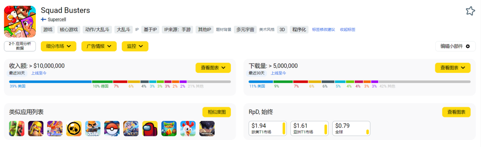Click the gear icon in 编辑小部件
The width and height of the screenshot is (481, 147).
tap(468, 46)
